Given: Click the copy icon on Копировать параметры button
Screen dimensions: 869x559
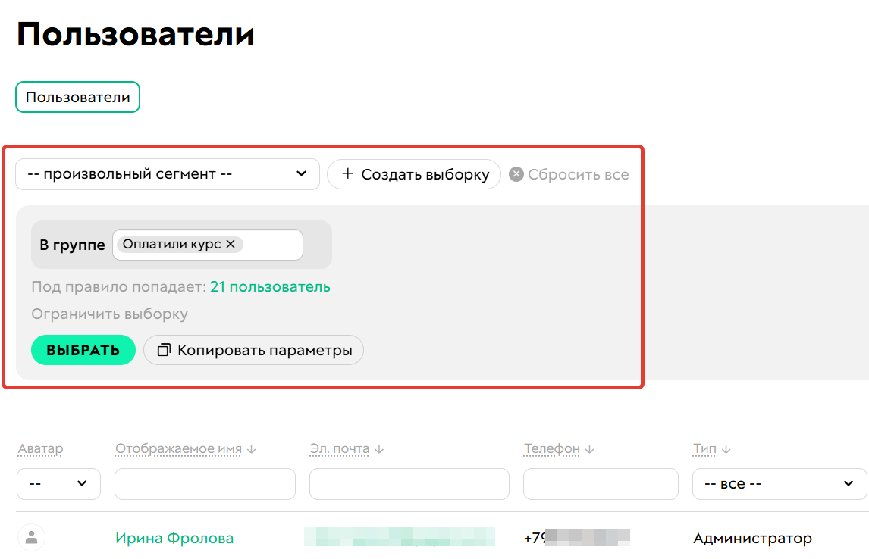Looking at the screenshot, I should pyautogui.click(x=163, y=350).
